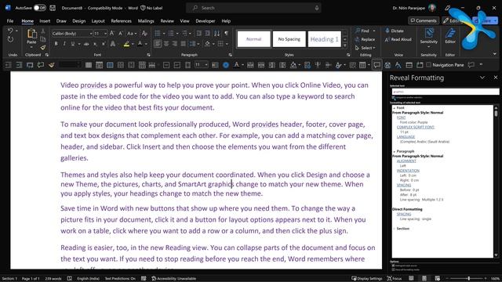
Task: Click the Format Painter brush icon
Action: point(43,47)
